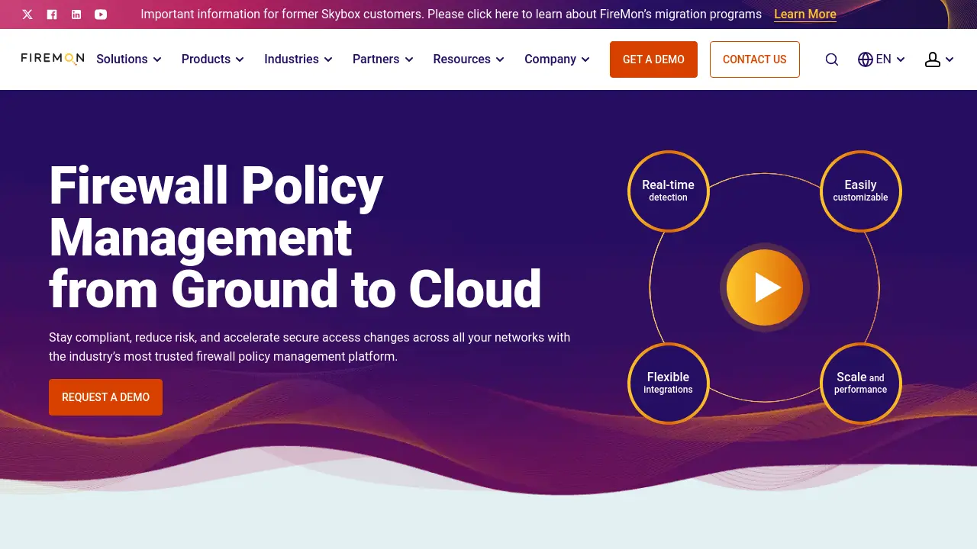
Task: Play the product overview video
Action: point(763,287)
